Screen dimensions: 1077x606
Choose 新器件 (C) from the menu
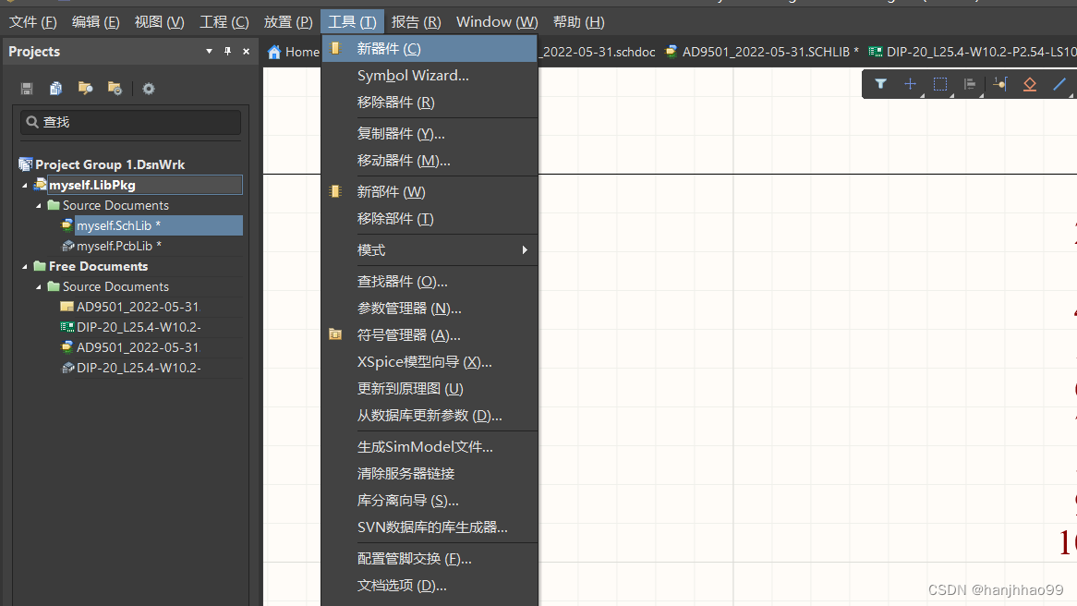click(430, 49)
